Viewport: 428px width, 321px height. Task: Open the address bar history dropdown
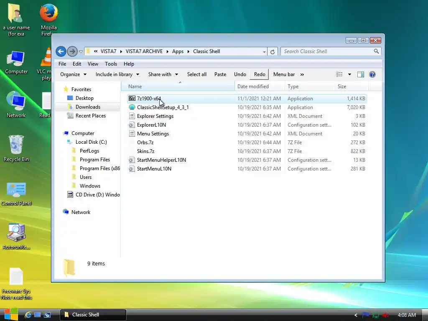tap(264, 51)
